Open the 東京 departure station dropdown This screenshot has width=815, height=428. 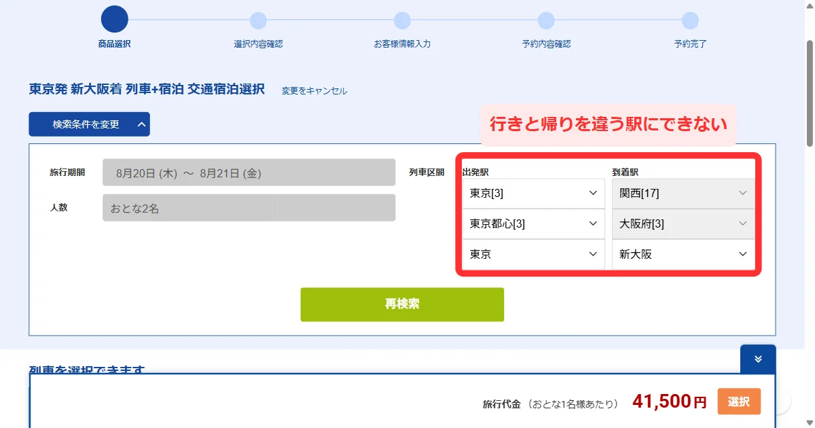pyautogui.click(x=533, y=255)
